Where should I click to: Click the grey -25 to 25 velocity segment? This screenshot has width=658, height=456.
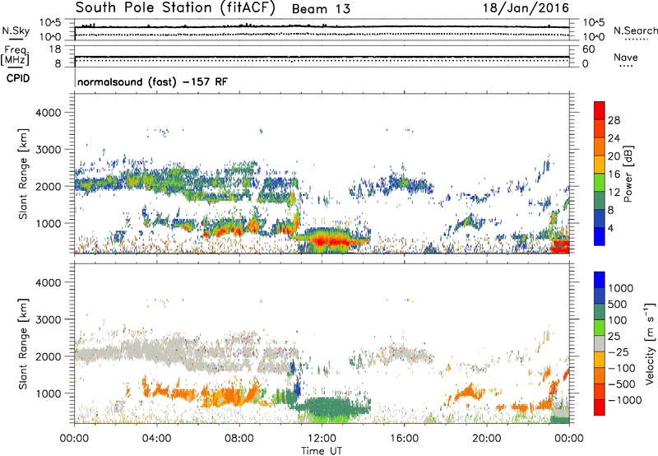600,343
